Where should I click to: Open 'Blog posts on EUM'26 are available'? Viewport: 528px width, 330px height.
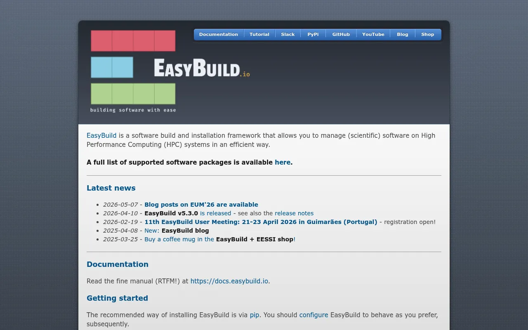click(x=201, y=205)
